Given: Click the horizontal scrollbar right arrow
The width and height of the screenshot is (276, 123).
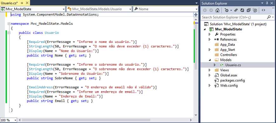Looking at the screenshot, I should (x=191, y=120).
